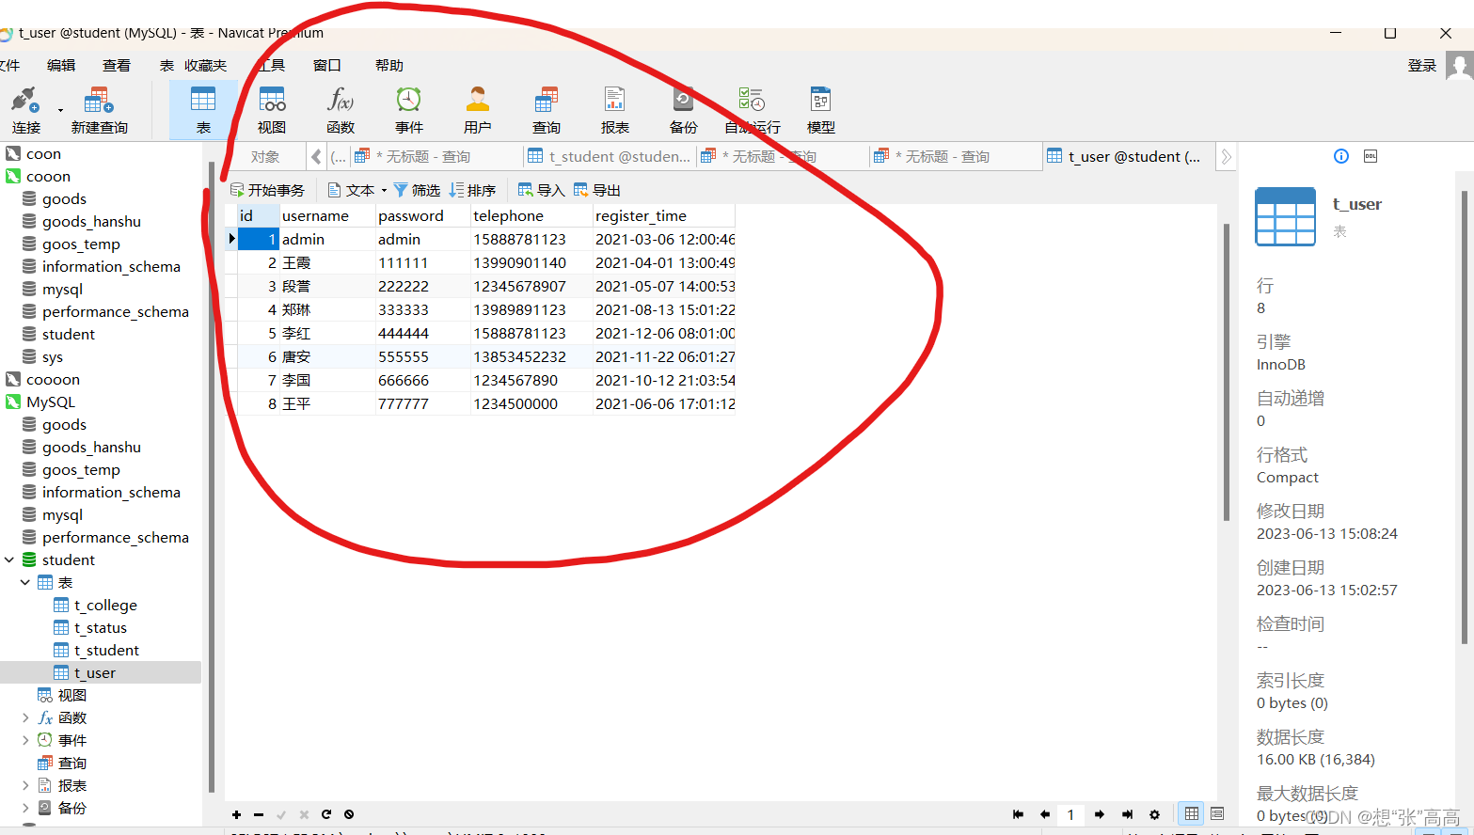Select the cell containing 13990901140
1474x835 pixels.
[x=531, y=262]
